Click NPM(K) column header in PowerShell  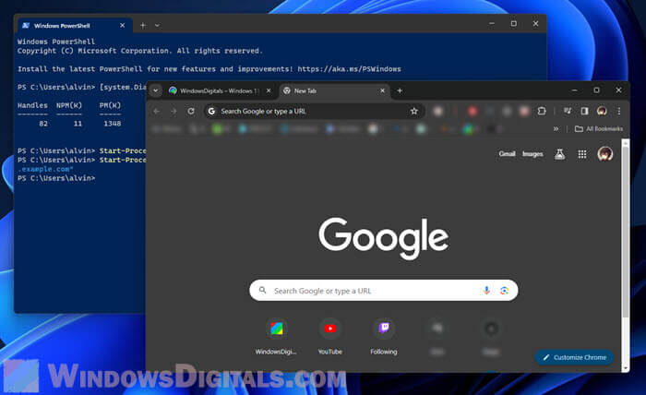click(x=69, y=105)
